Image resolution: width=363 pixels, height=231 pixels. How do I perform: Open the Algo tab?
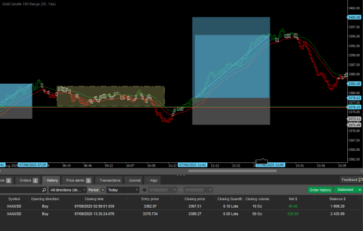point(152,180)
